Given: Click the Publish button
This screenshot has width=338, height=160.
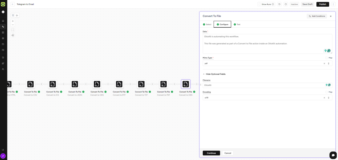Looking at the screenshot, I should pos(322,4).
